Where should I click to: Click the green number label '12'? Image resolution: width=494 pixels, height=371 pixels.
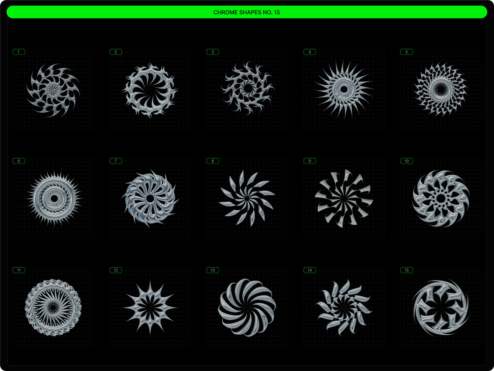(116, 270)
